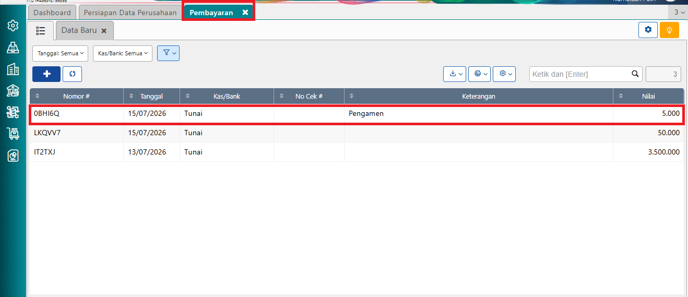Image resolution: width=688 pixels, height=297 pixels.
Task: Click the orange lightbulb hint button
Action: (669, 30)
